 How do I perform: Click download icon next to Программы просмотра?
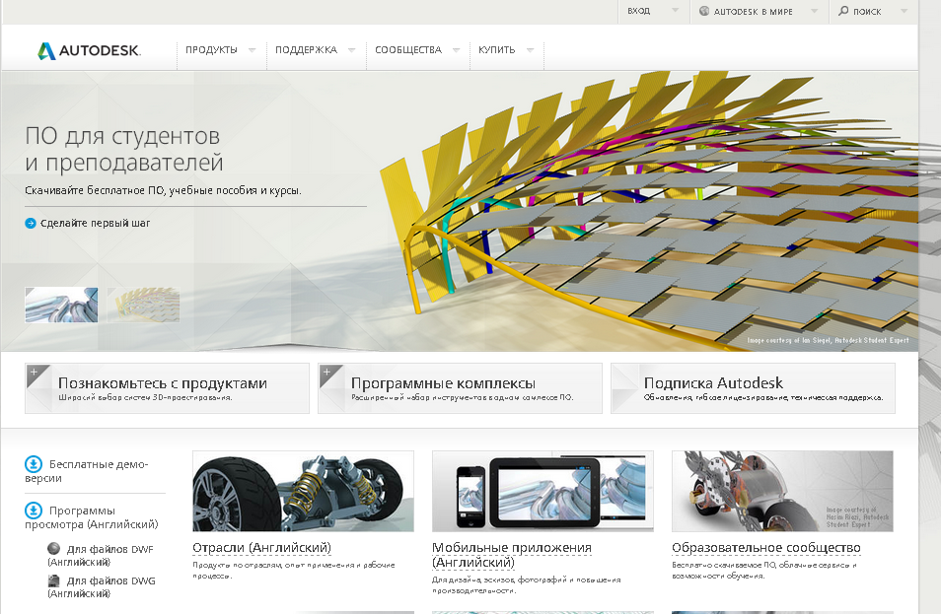[x=34, y=511]
